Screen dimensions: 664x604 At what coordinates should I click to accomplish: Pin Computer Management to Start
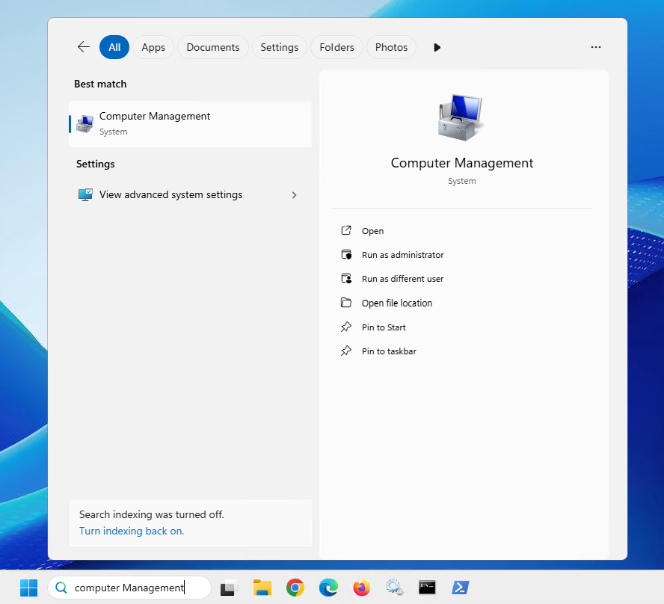(384, 327)
